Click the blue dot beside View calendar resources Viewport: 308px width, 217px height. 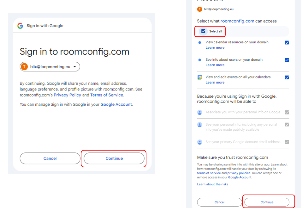[x=199, y=42]
